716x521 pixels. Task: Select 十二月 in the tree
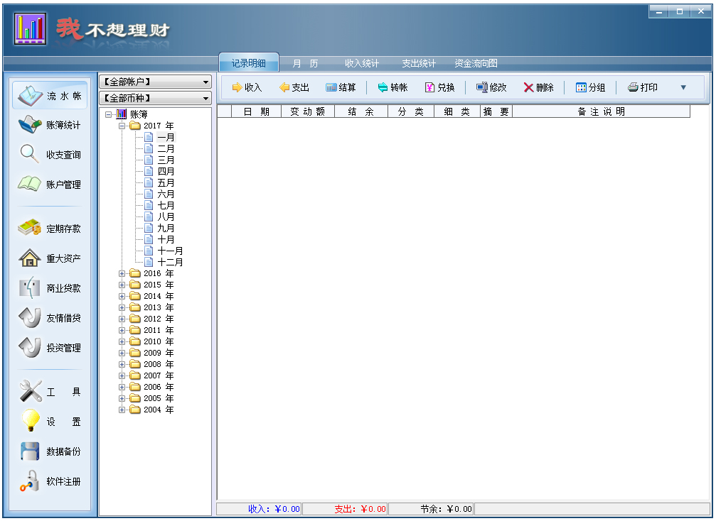coord(170,262)
